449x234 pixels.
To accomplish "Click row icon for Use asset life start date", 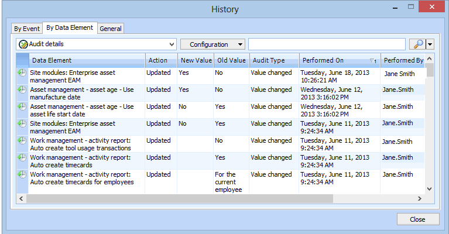I will point(22,107).
